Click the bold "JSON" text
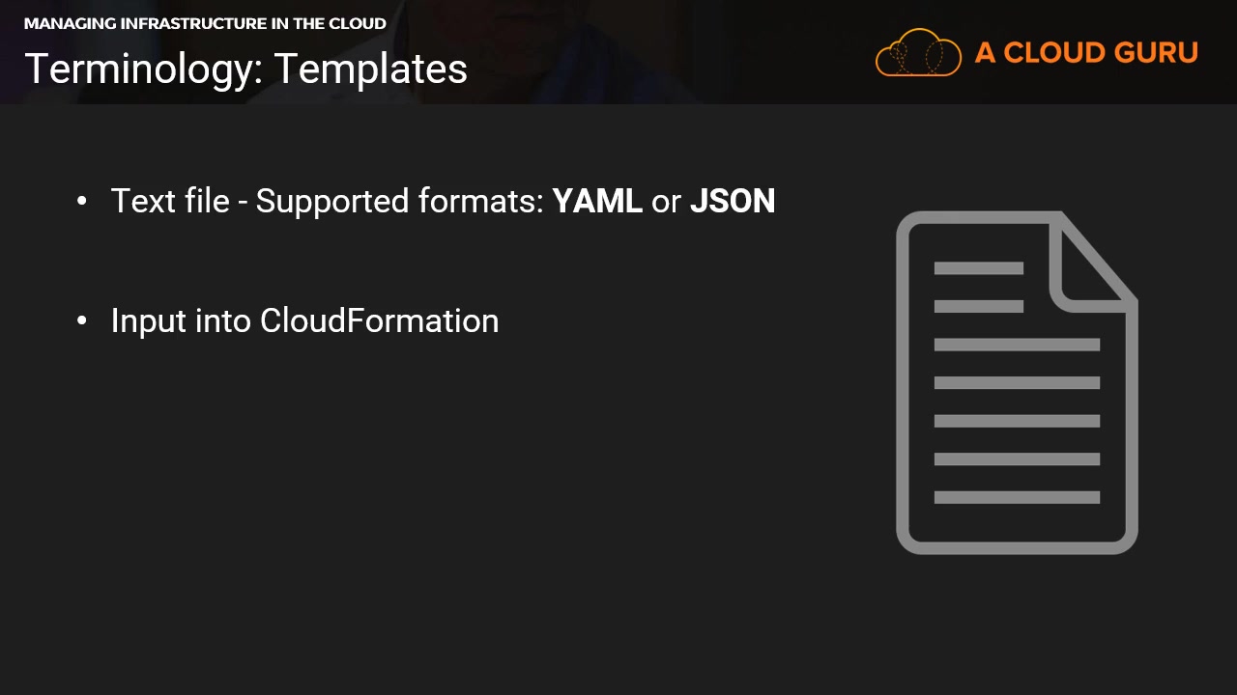 tap(733, 201)
